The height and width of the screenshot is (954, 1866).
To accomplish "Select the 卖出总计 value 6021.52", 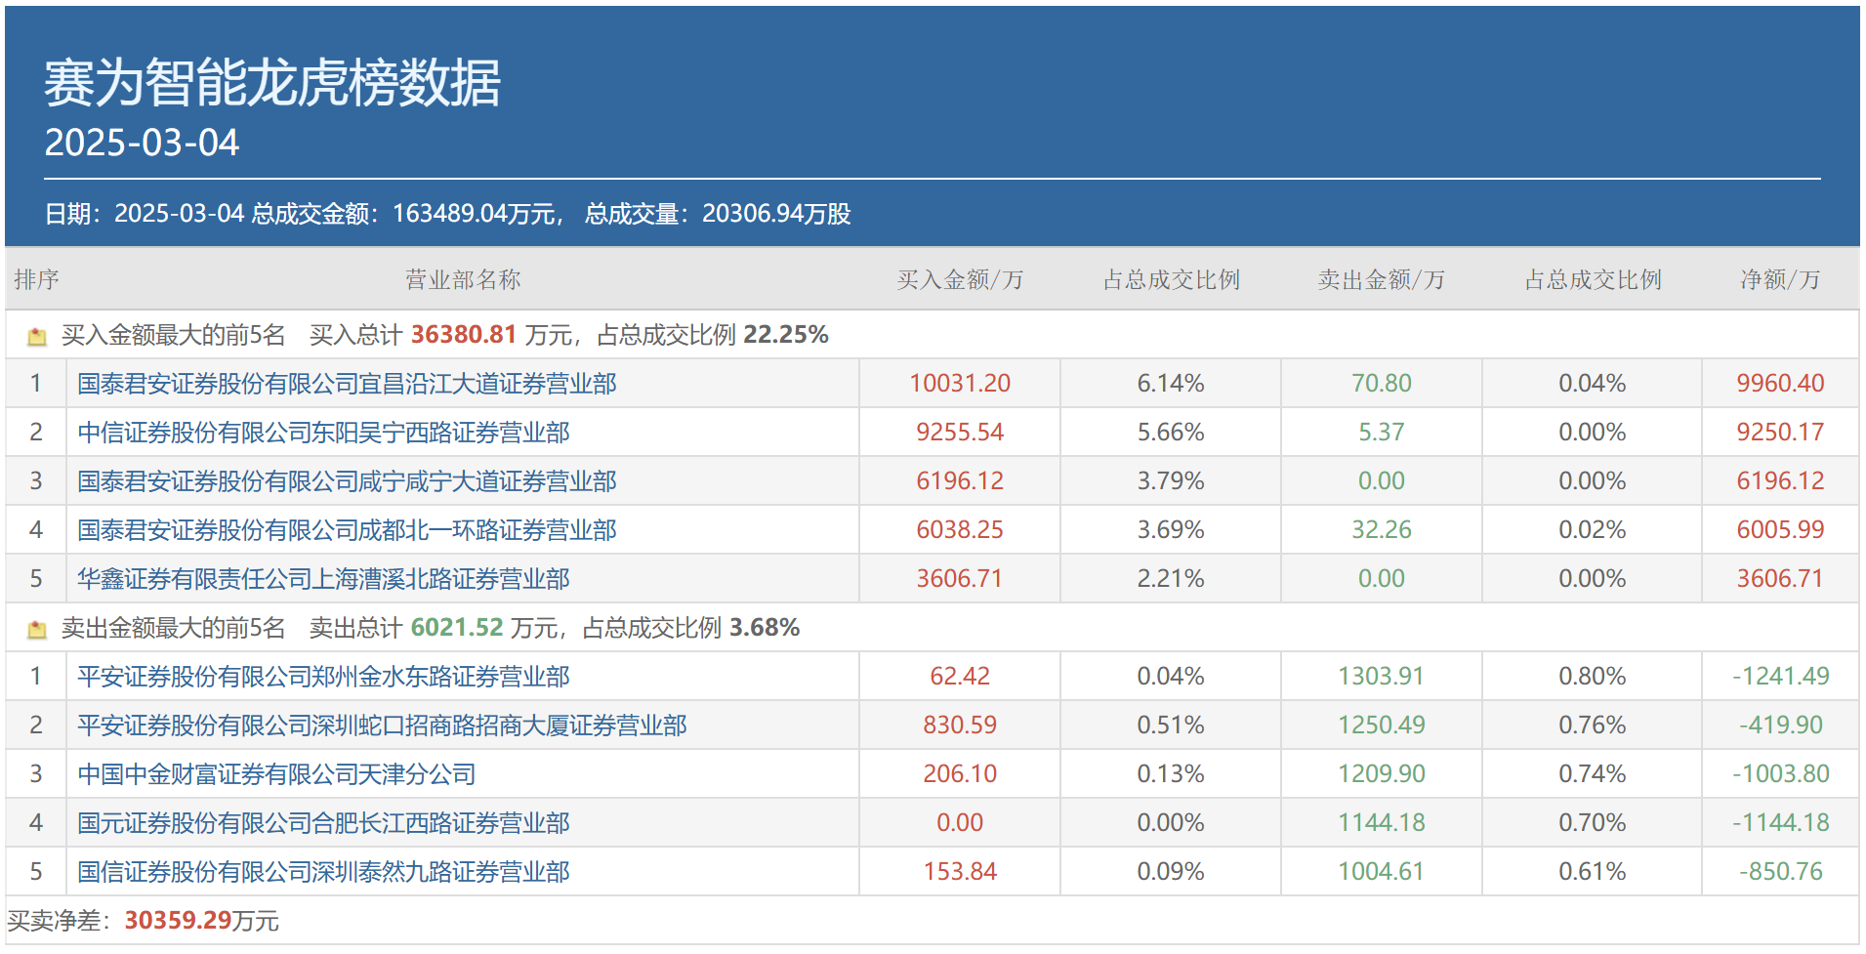I will [x=456, y=629].
